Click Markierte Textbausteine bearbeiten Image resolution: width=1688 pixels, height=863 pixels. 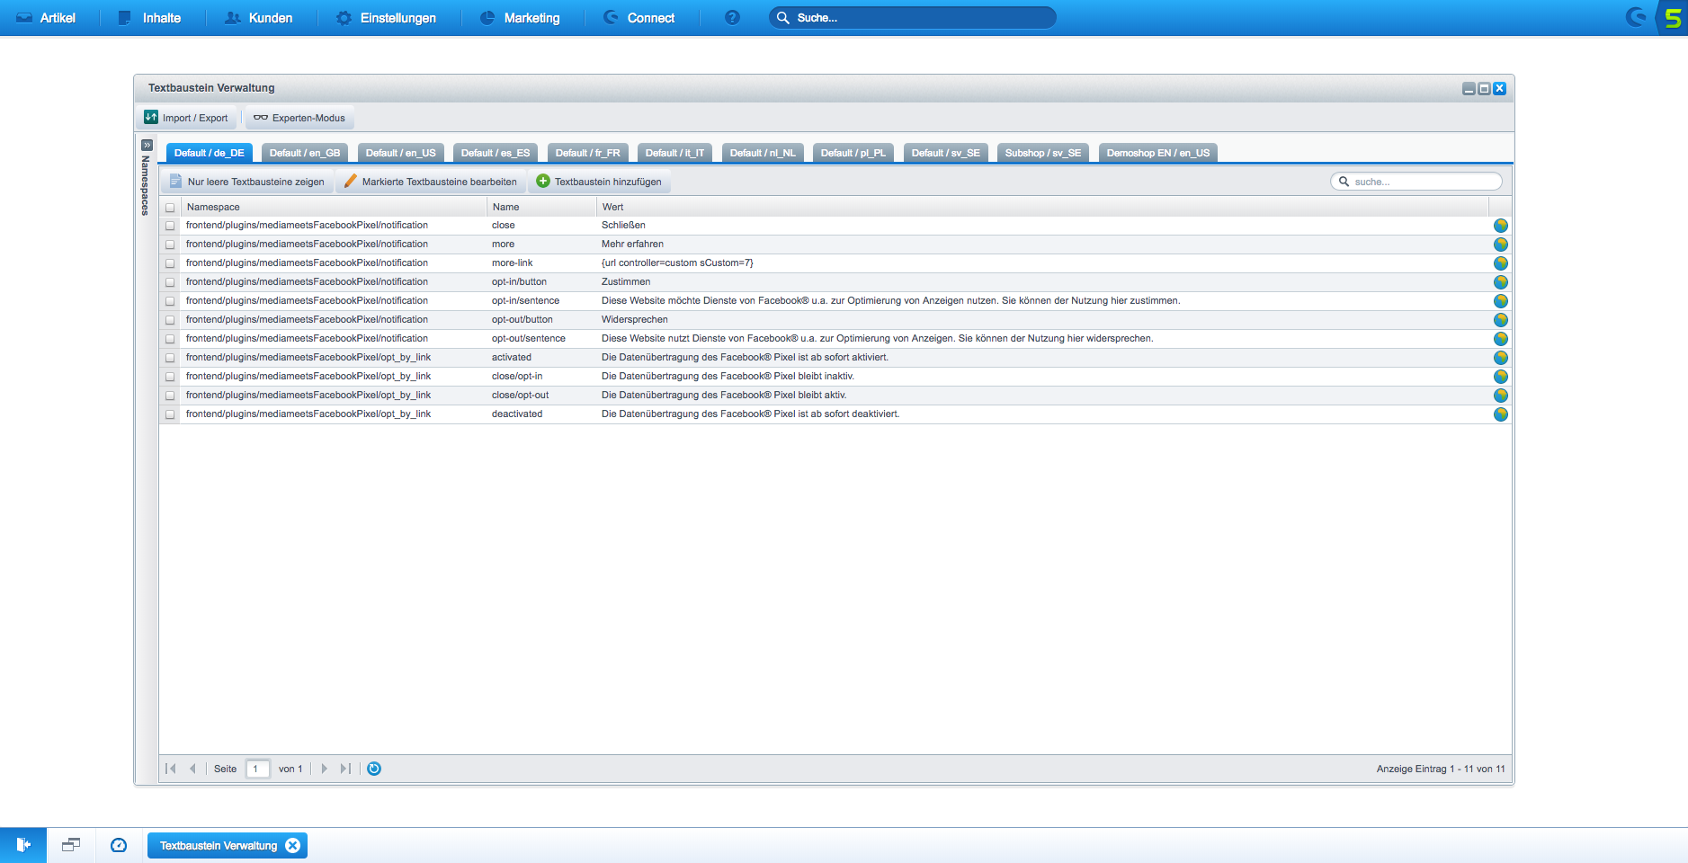tap(431, 182)
